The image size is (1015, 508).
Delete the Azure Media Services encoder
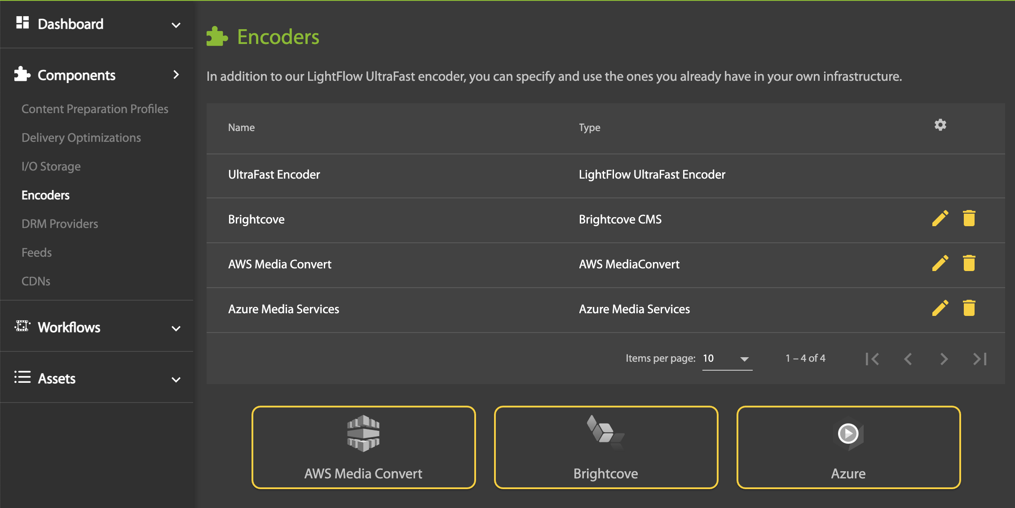pos(969,308)
